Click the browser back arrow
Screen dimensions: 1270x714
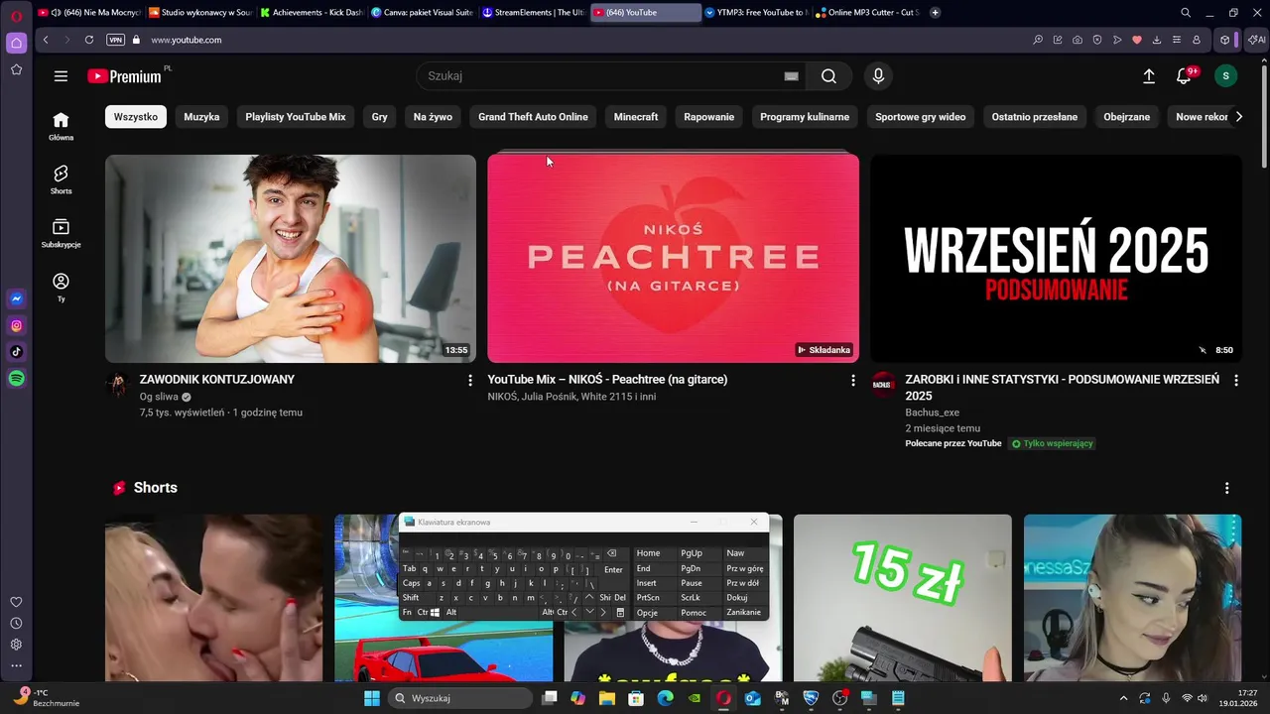[x=46, y=40]
